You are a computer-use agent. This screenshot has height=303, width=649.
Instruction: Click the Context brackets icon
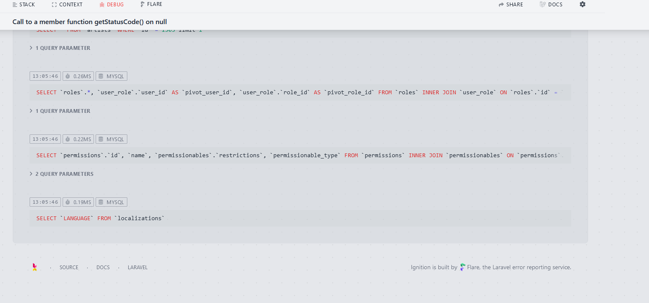click(54, 5)
